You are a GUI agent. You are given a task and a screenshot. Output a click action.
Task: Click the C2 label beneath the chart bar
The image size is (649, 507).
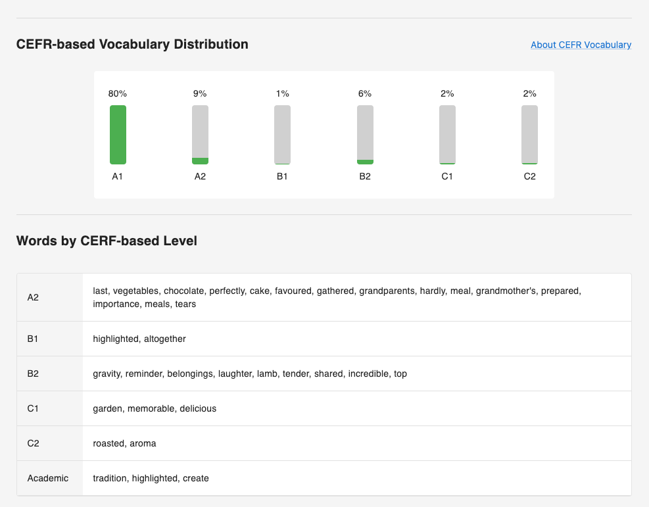(529, 176)
